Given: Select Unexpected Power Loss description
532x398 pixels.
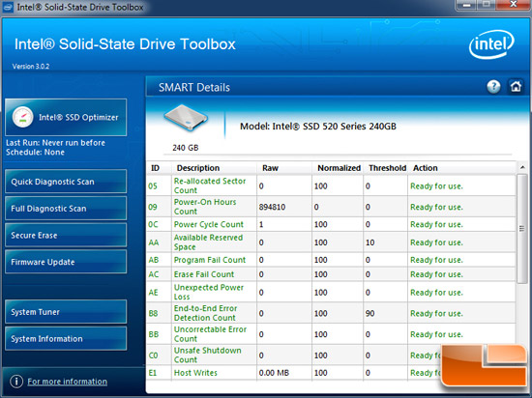Looking at the screenshot, I should (209, 292).
